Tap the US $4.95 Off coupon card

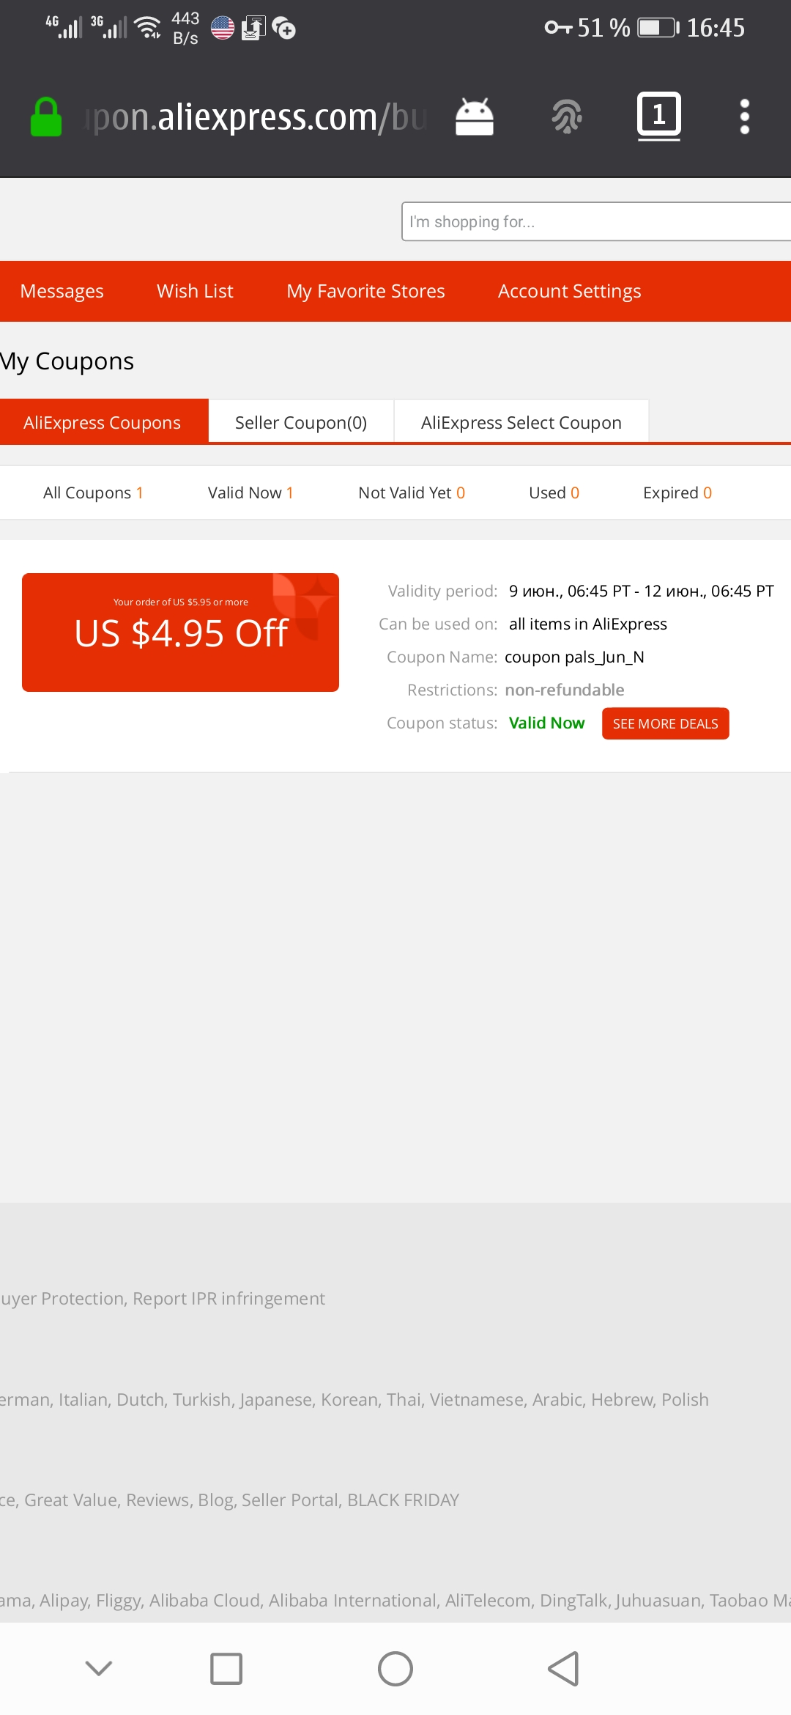(x=180, y=632)
